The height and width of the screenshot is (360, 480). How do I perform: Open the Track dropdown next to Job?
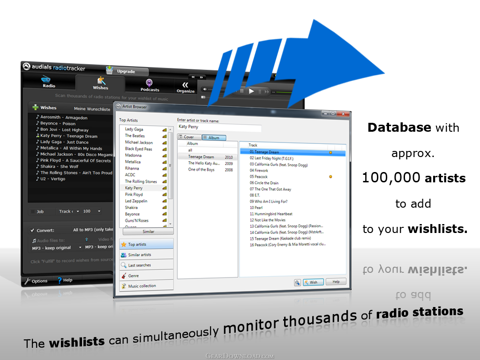(69, 211)
